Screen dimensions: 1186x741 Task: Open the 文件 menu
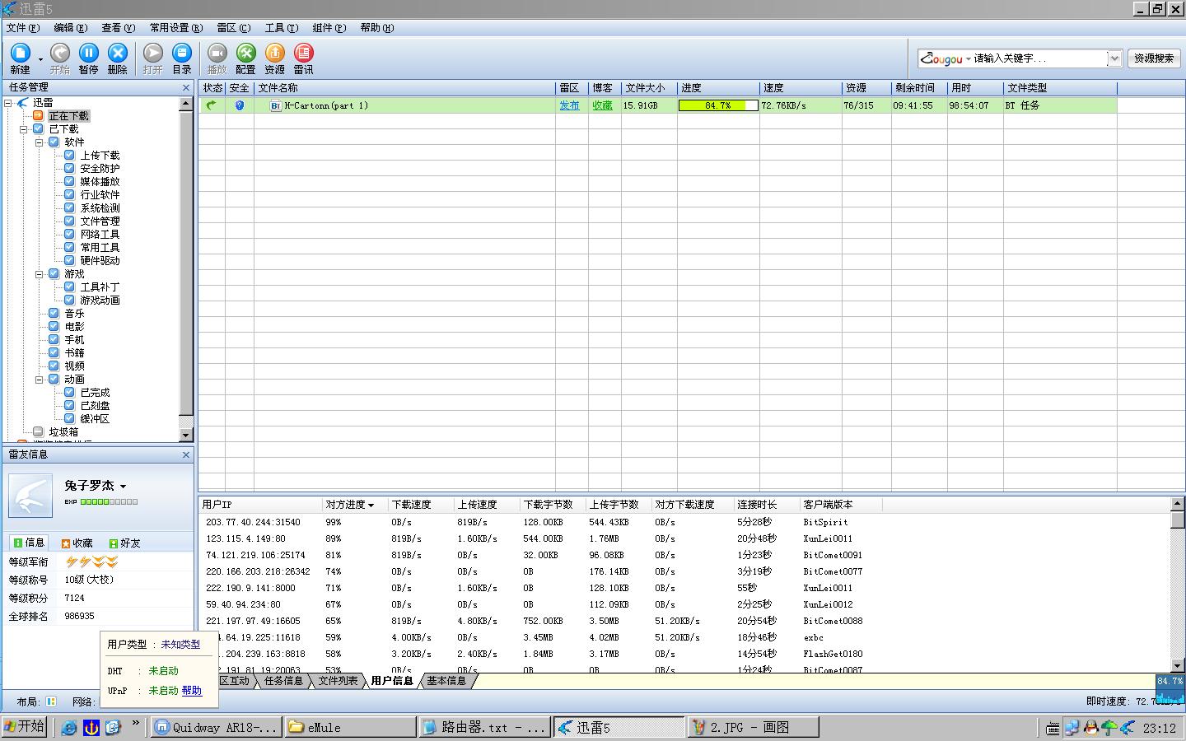22,27
